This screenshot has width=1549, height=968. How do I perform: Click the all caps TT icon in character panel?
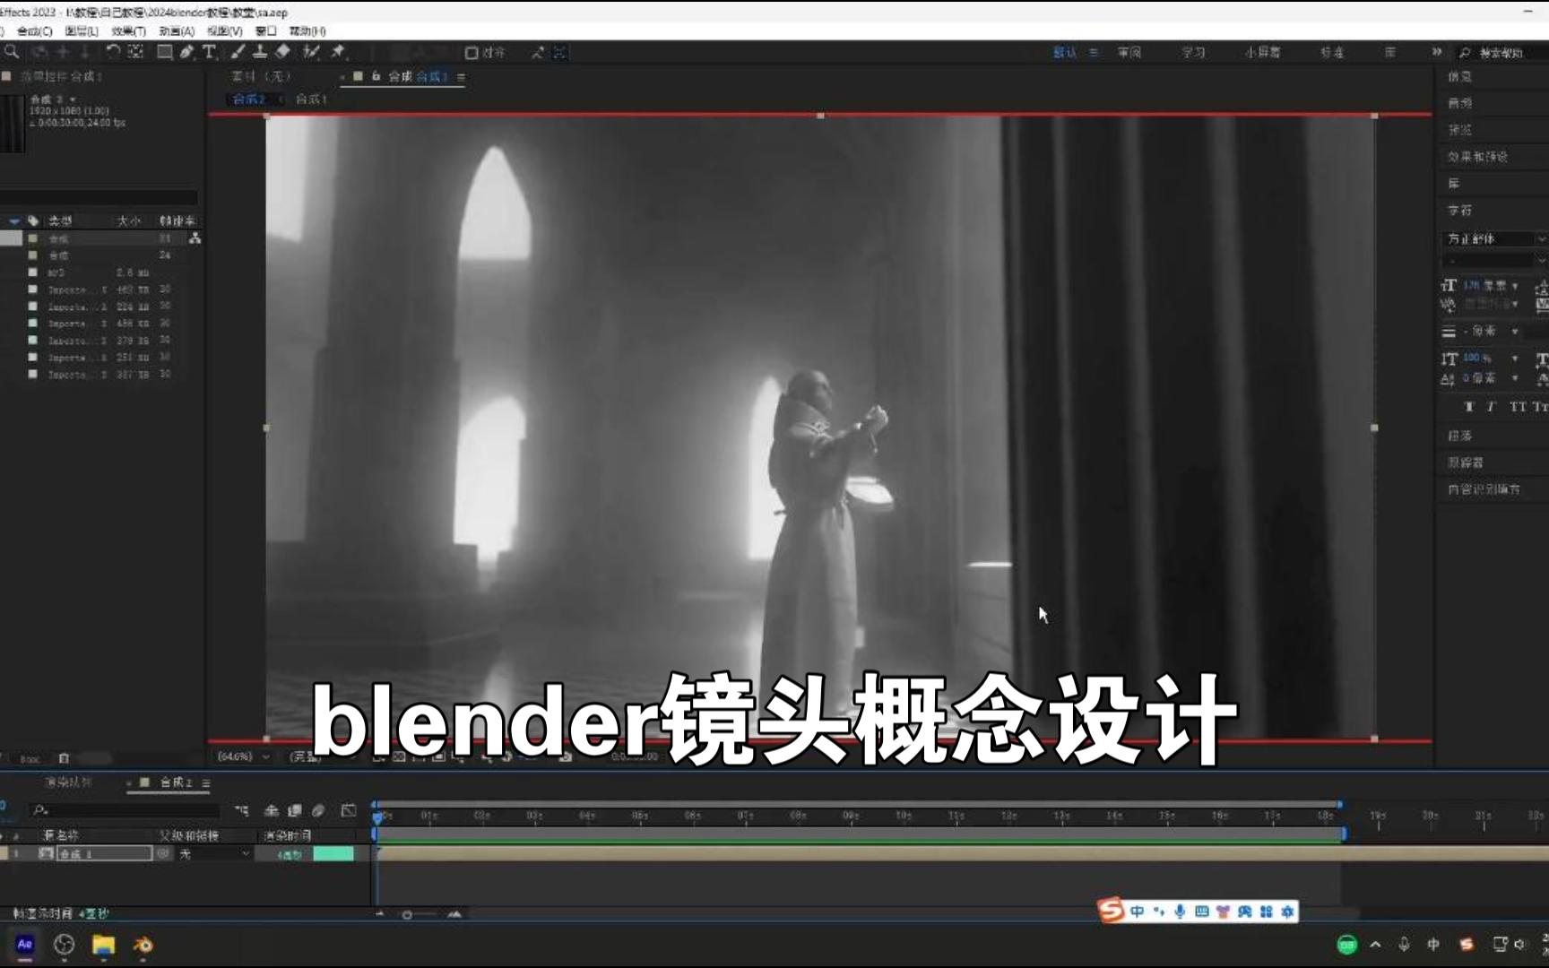coord(1518,406)
